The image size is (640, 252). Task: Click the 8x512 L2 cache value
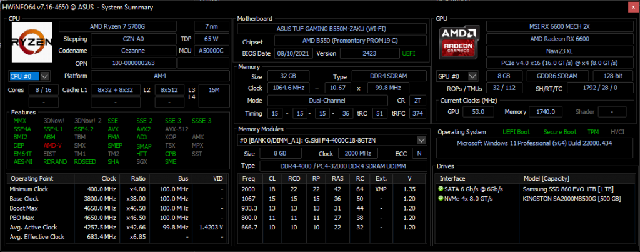[169, 90]
